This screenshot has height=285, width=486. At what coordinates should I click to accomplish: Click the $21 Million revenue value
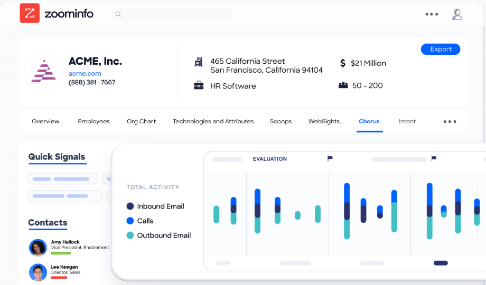coord(368,63)
